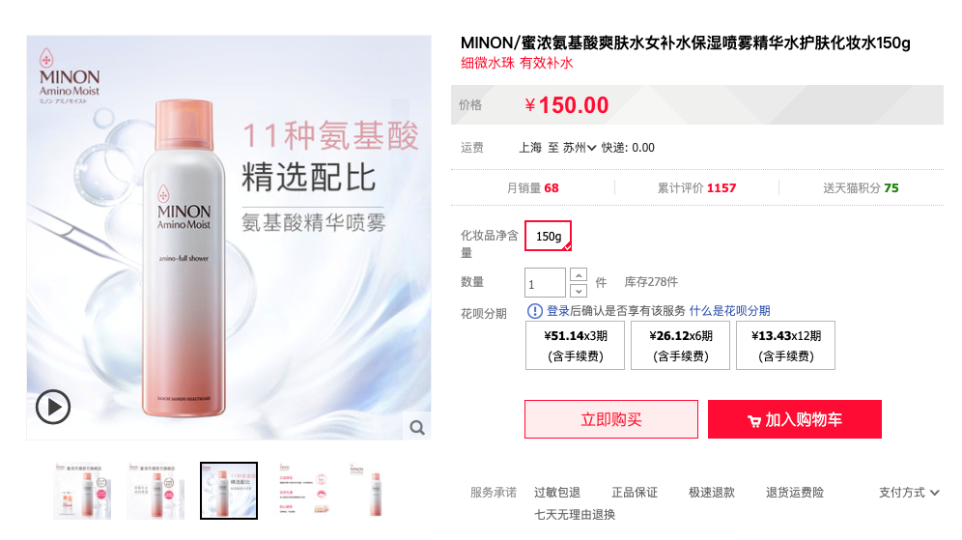Click the 登录 link

[x=557, y=311]
